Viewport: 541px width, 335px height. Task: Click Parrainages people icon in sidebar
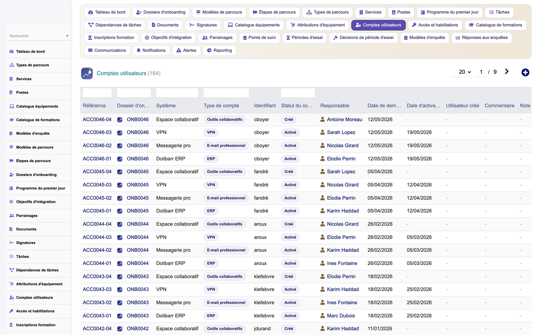tap(12, 215)
